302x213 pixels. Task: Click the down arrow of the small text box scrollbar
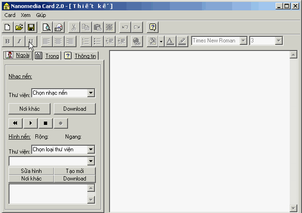click(91, 200)
